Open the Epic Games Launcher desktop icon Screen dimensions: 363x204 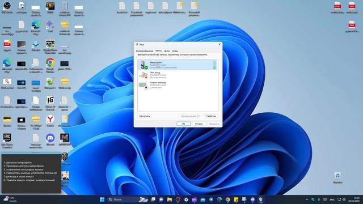7,141
